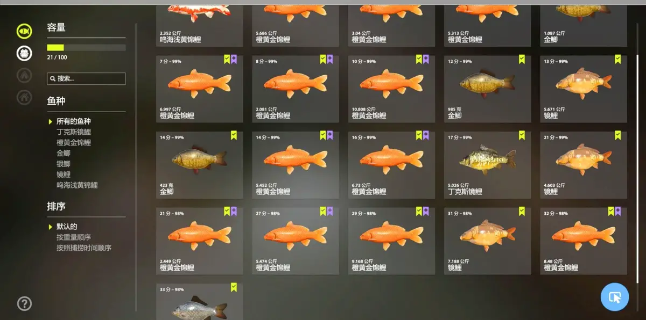Toggle yellow check badge on 985 克 金鲫
Viewport: 646px width, 320px height.
pos(522,60)
